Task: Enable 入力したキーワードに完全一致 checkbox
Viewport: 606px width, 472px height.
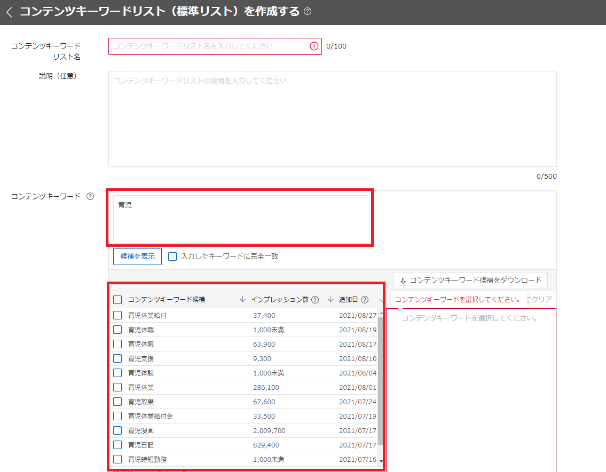Action: 172,257
